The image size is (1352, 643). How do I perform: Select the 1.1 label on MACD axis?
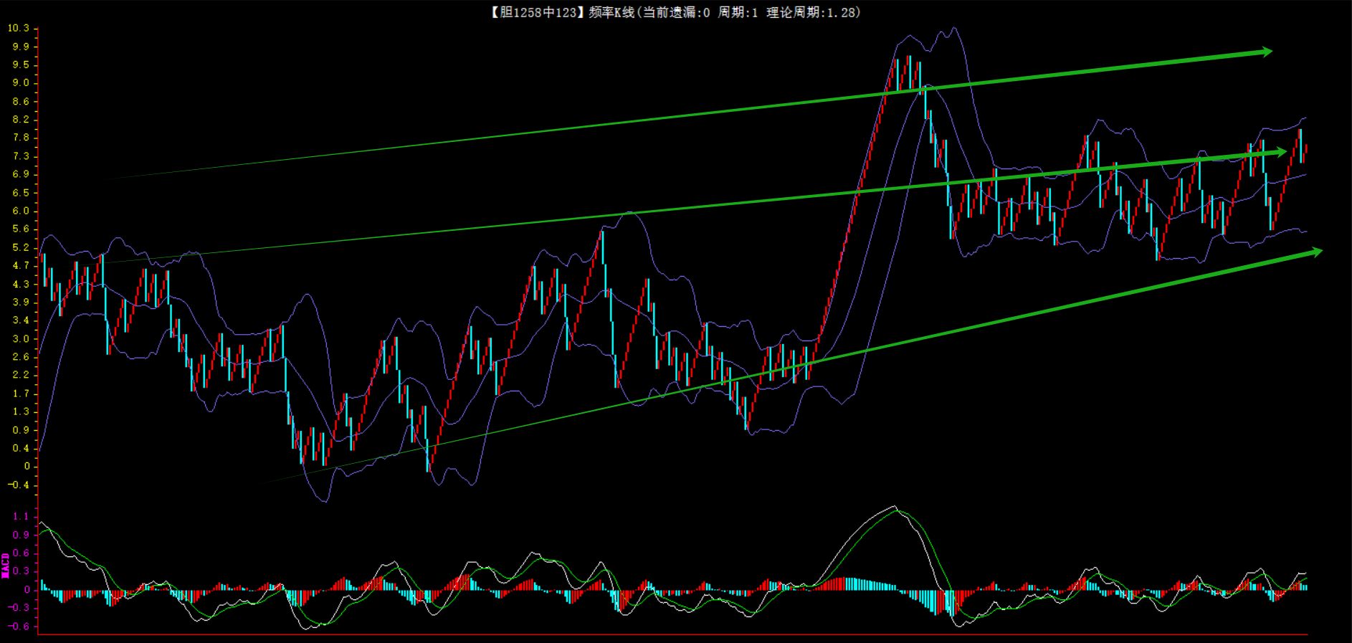(21, 516)
